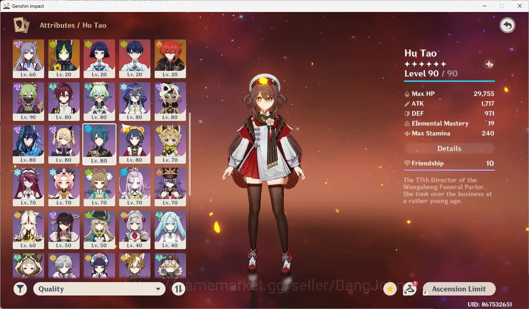Viewport: 529px width, 309px height.
Task: Select the female Manekina Dendro card
Action: point(99,59)
